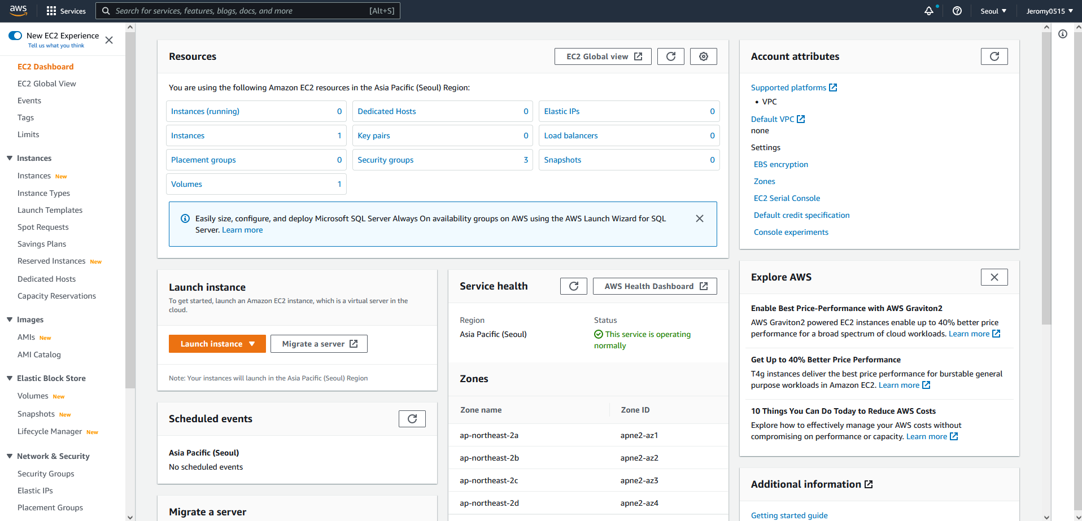This screenshot has height=521, width=1082.
Task: Select zone ap-northeast-2a row text
Action: click(489, 435)
